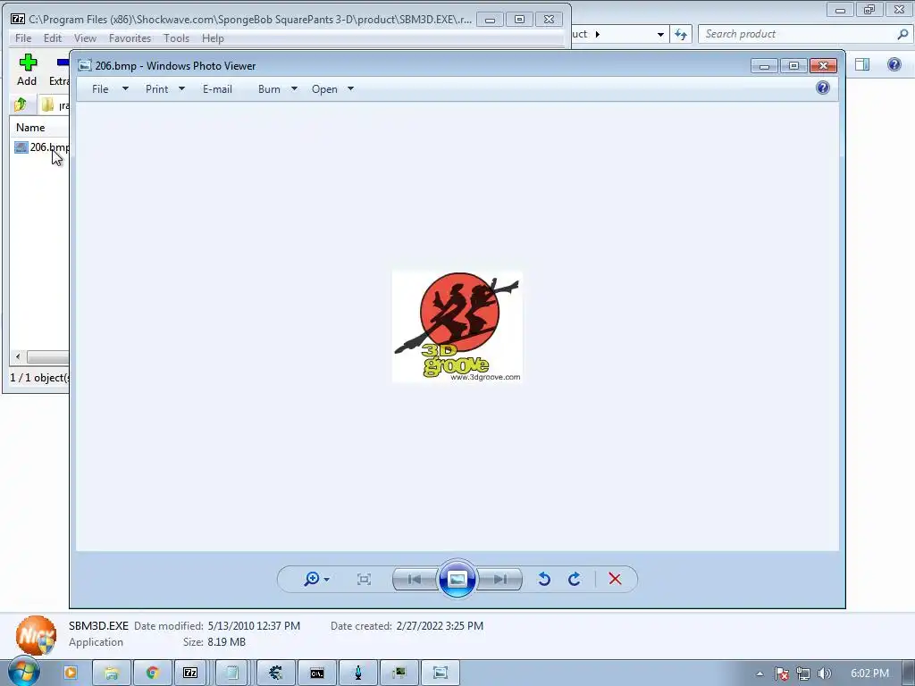
Task: Open the Favorites menu in 7-Zip
Action: (130, 38)
